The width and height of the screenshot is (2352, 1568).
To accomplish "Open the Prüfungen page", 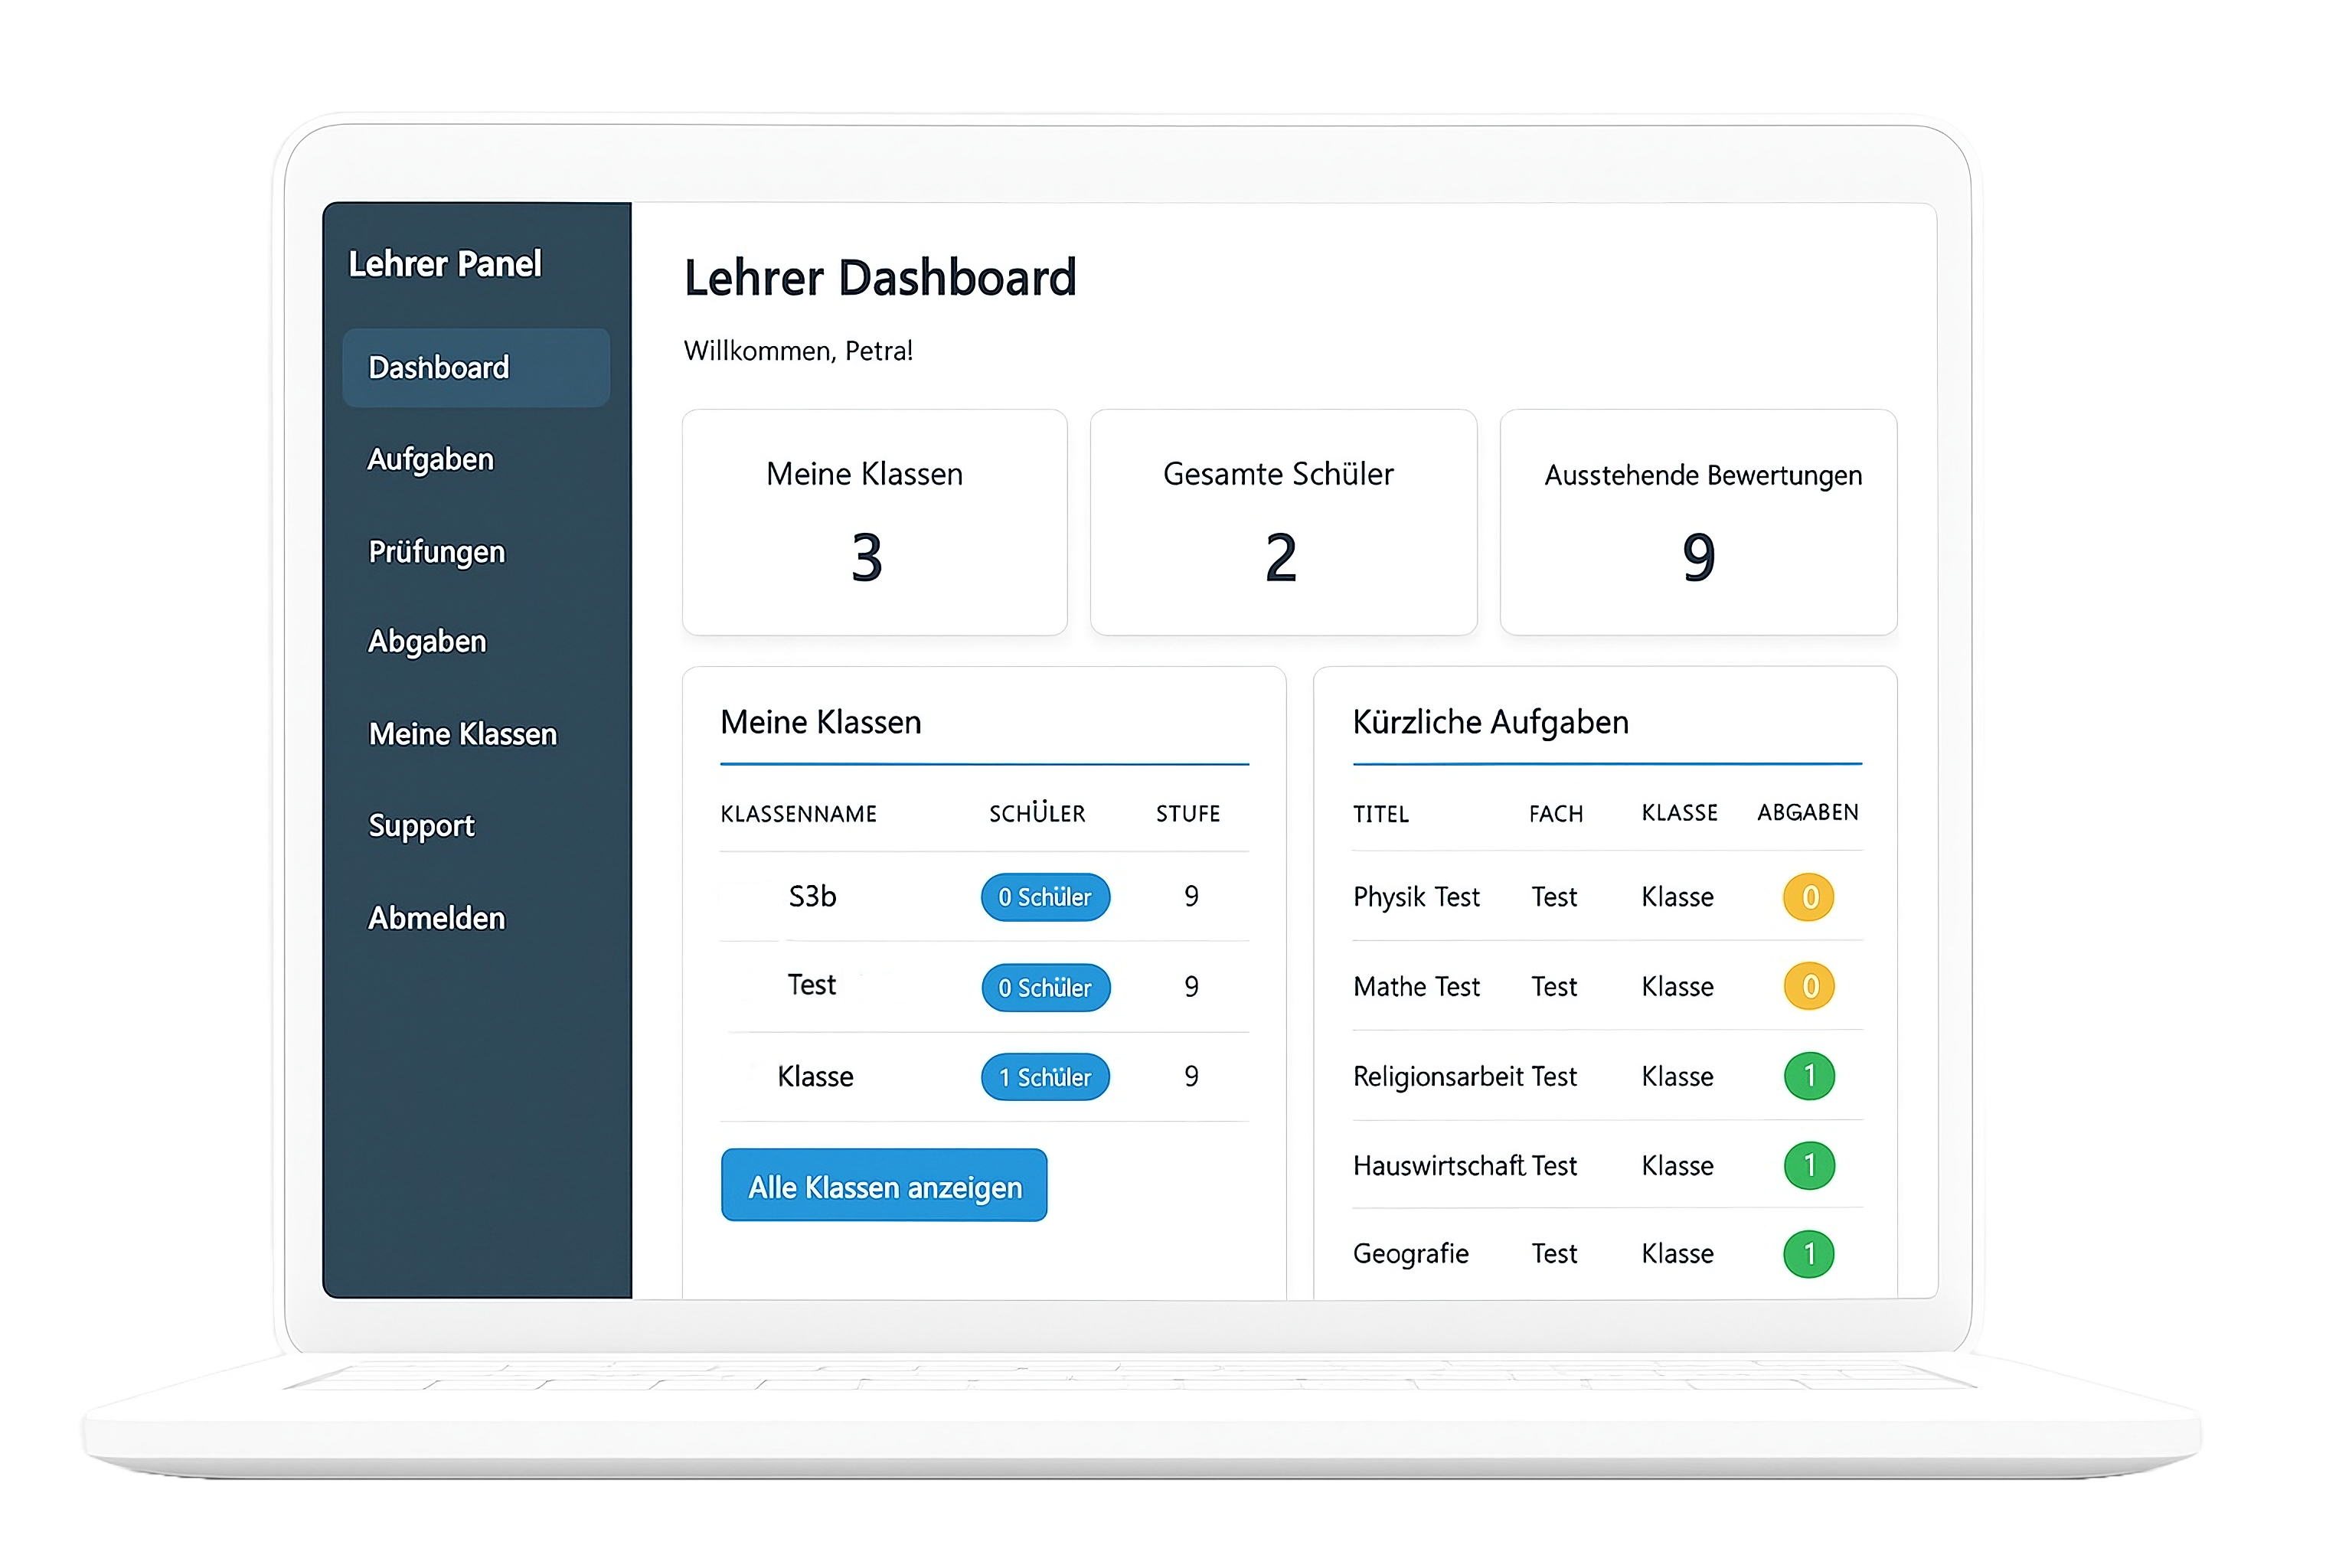I will click(436, 551).
